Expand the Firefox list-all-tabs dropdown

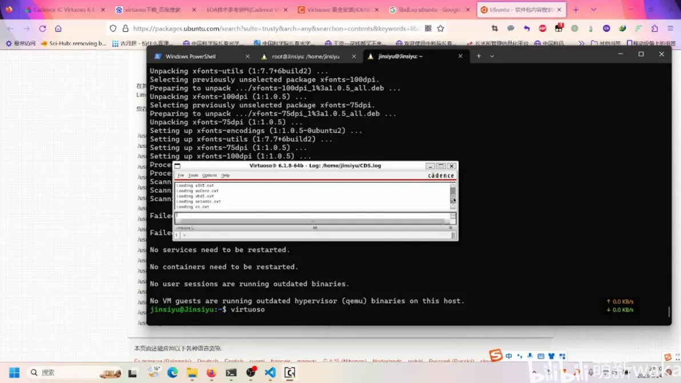(x=594, y=10)
